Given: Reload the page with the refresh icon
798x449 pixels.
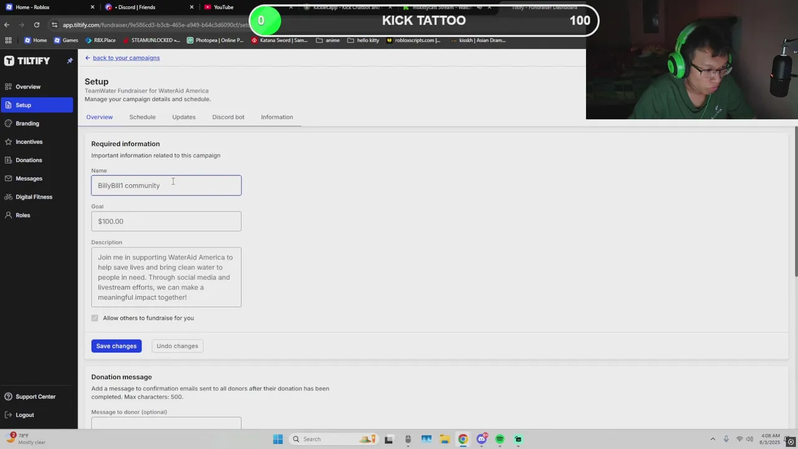Looking at the screenshot, I should pyautogui.click(x=37, y=25).
